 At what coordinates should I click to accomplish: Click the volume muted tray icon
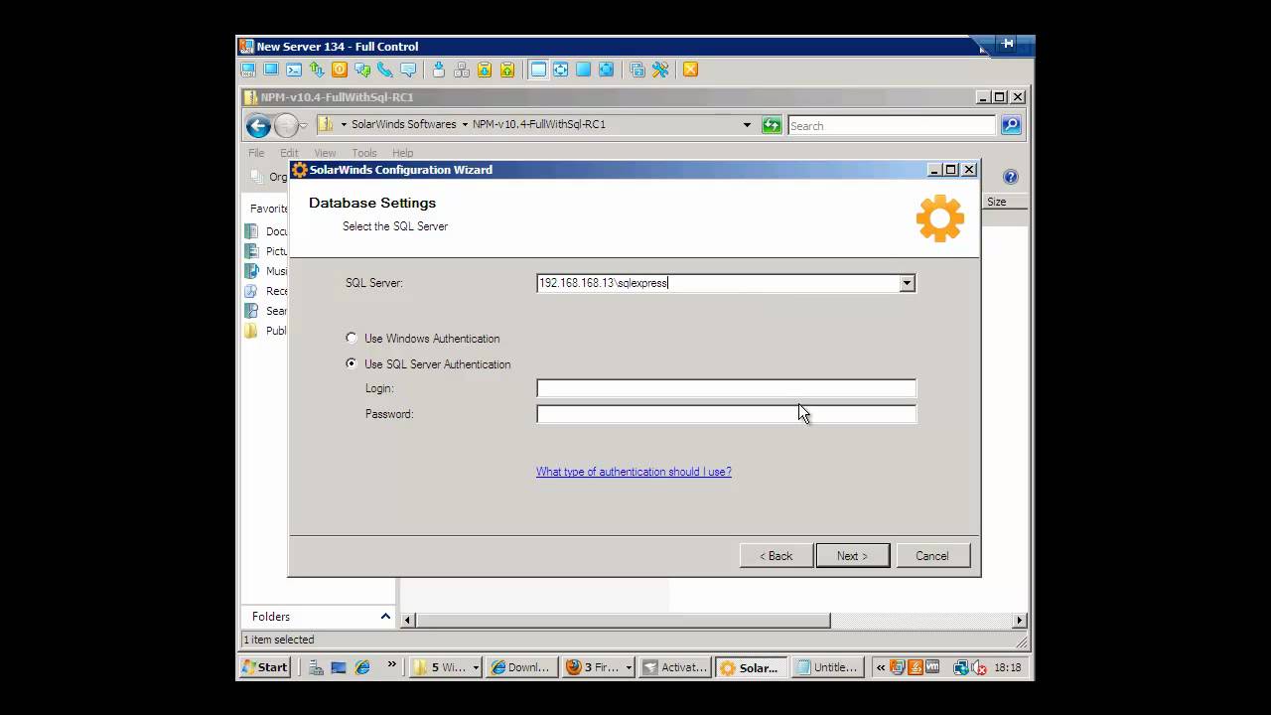click(x=978, y=667)
